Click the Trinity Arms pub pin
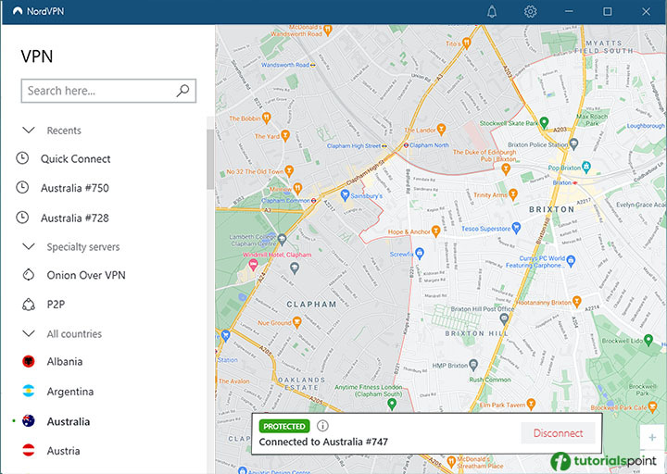The width and height of the screenshot is (667, 474). coord(513,193)
